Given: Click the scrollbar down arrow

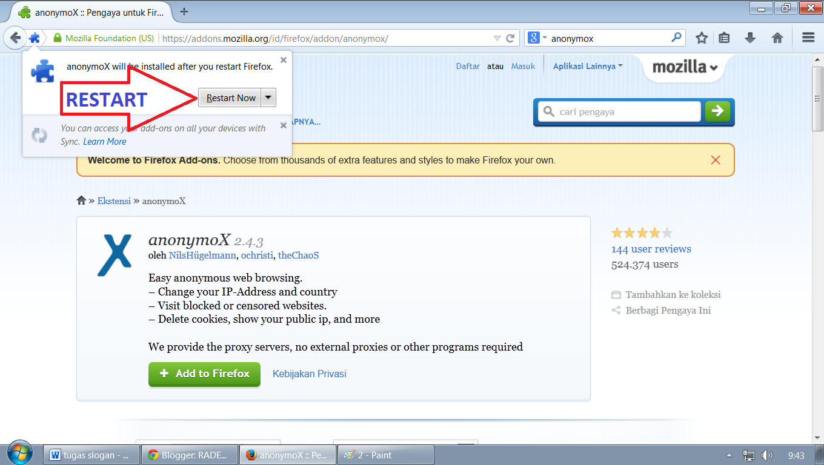Looking at the screenshot, I should (818, 438).
